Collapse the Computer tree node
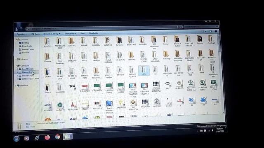 click(x=16, y=66)
